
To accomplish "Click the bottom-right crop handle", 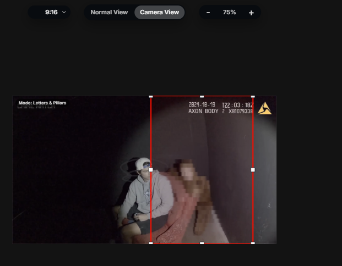I will tap(253, 243).
